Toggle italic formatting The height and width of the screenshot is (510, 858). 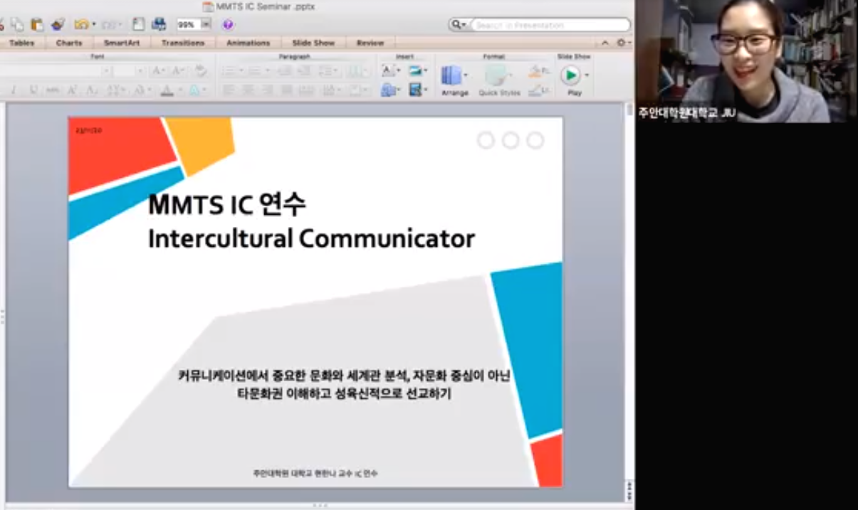14,90
